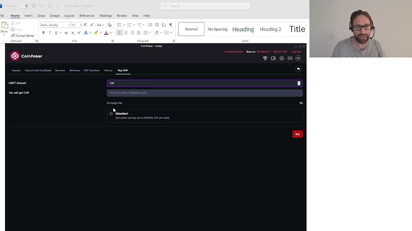Open the P2P Transfers tab

(91, 71)
